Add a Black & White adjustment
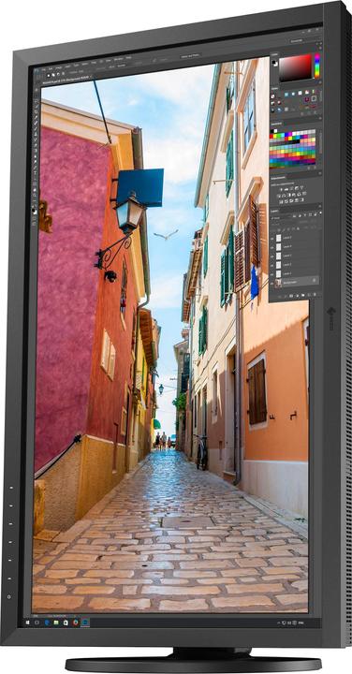352x674 pixels. coord(289,195)
